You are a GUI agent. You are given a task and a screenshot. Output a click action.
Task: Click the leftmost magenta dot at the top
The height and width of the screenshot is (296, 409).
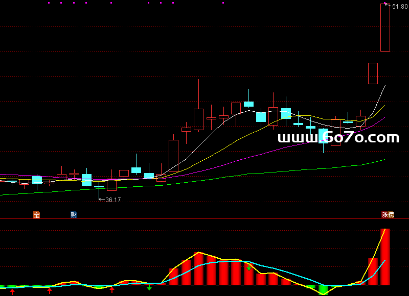click(49, 3)
